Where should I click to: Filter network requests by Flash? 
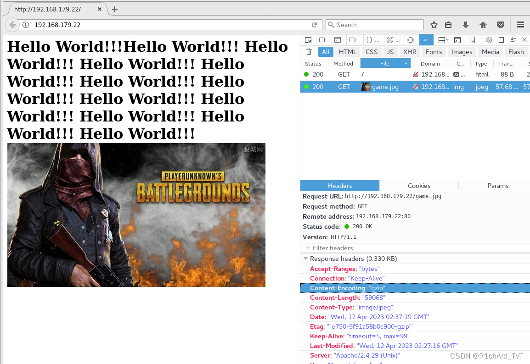tap(516, 52)
